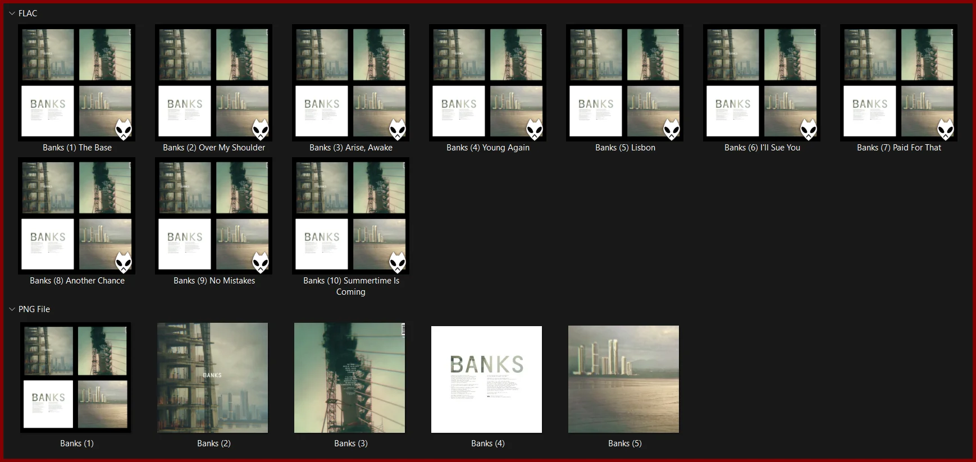Image resolution: width=976 pixels, height=462 pixels.
Task: Click the Banks (4) label under PNG File
Action: tap(488, 443)
